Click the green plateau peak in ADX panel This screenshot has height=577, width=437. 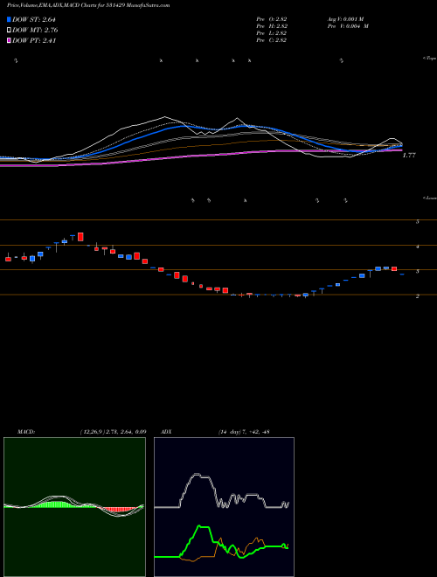(204, 526)
